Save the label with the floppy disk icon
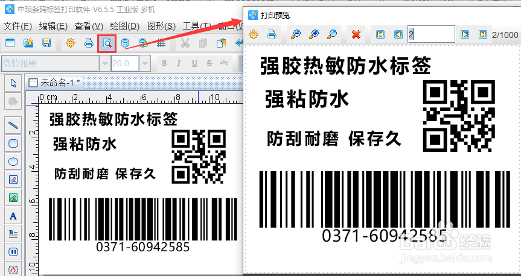Viewport: 521px width, 276px height. (46, 43)
